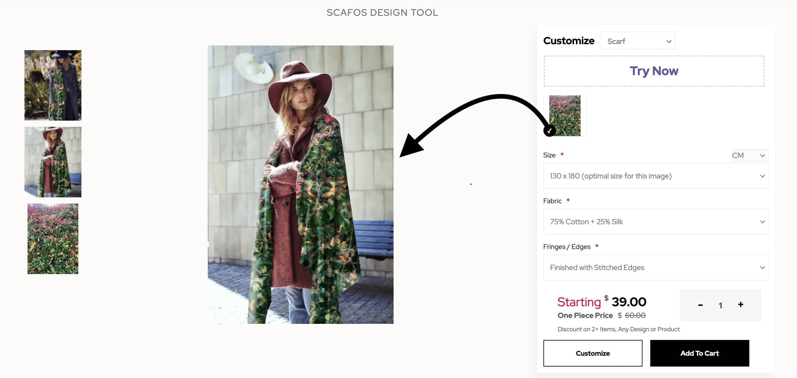
Task: Decrease quantity with the minus stepper
Action: coord(700,305)
